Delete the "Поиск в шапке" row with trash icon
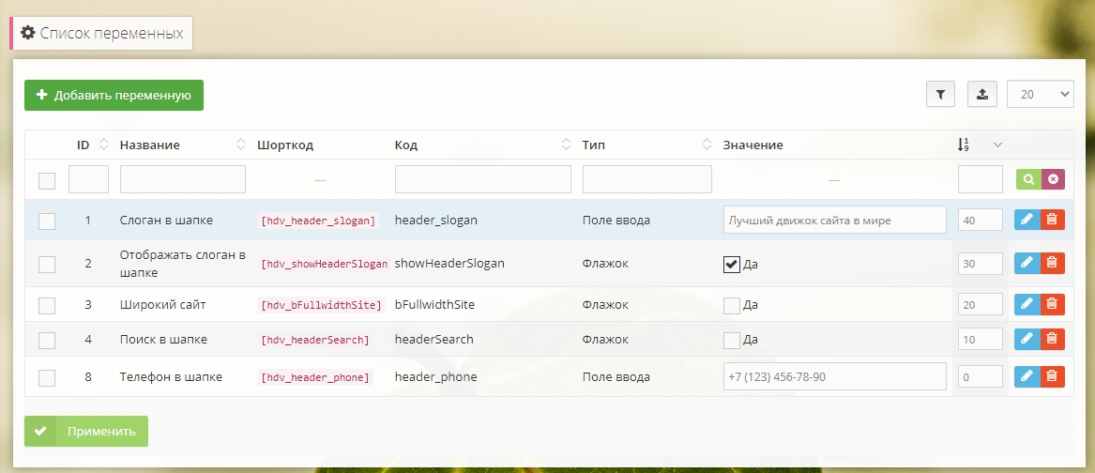The image size is (1095, 473). (x=1053, y=339)
